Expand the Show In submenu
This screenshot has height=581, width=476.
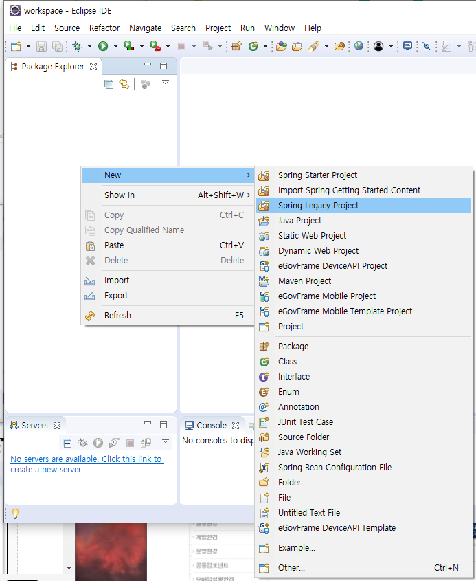168,195
